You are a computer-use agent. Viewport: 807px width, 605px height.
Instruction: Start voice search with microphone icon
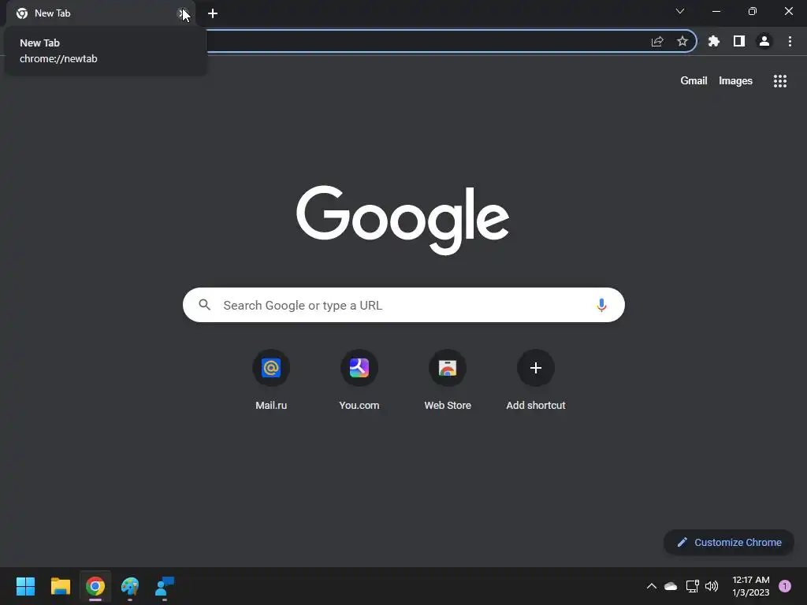coord(601,305)
